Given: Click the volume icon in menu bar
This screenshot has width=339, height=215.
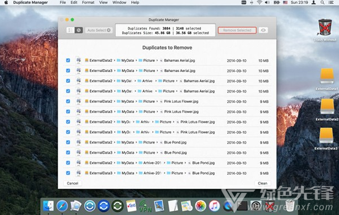Looking at the screenshot, I should tap(267, 3).
